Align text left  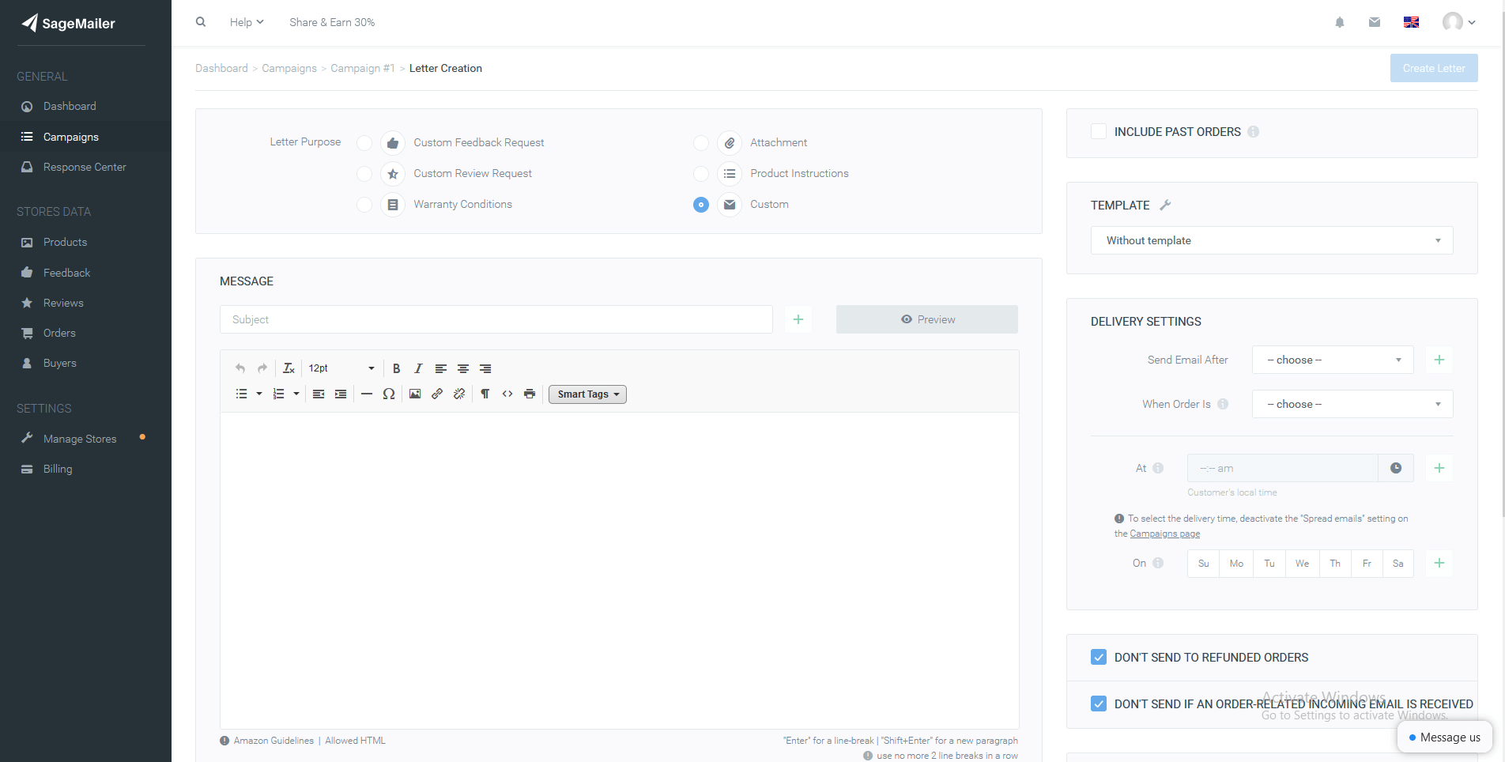point(441,368)
